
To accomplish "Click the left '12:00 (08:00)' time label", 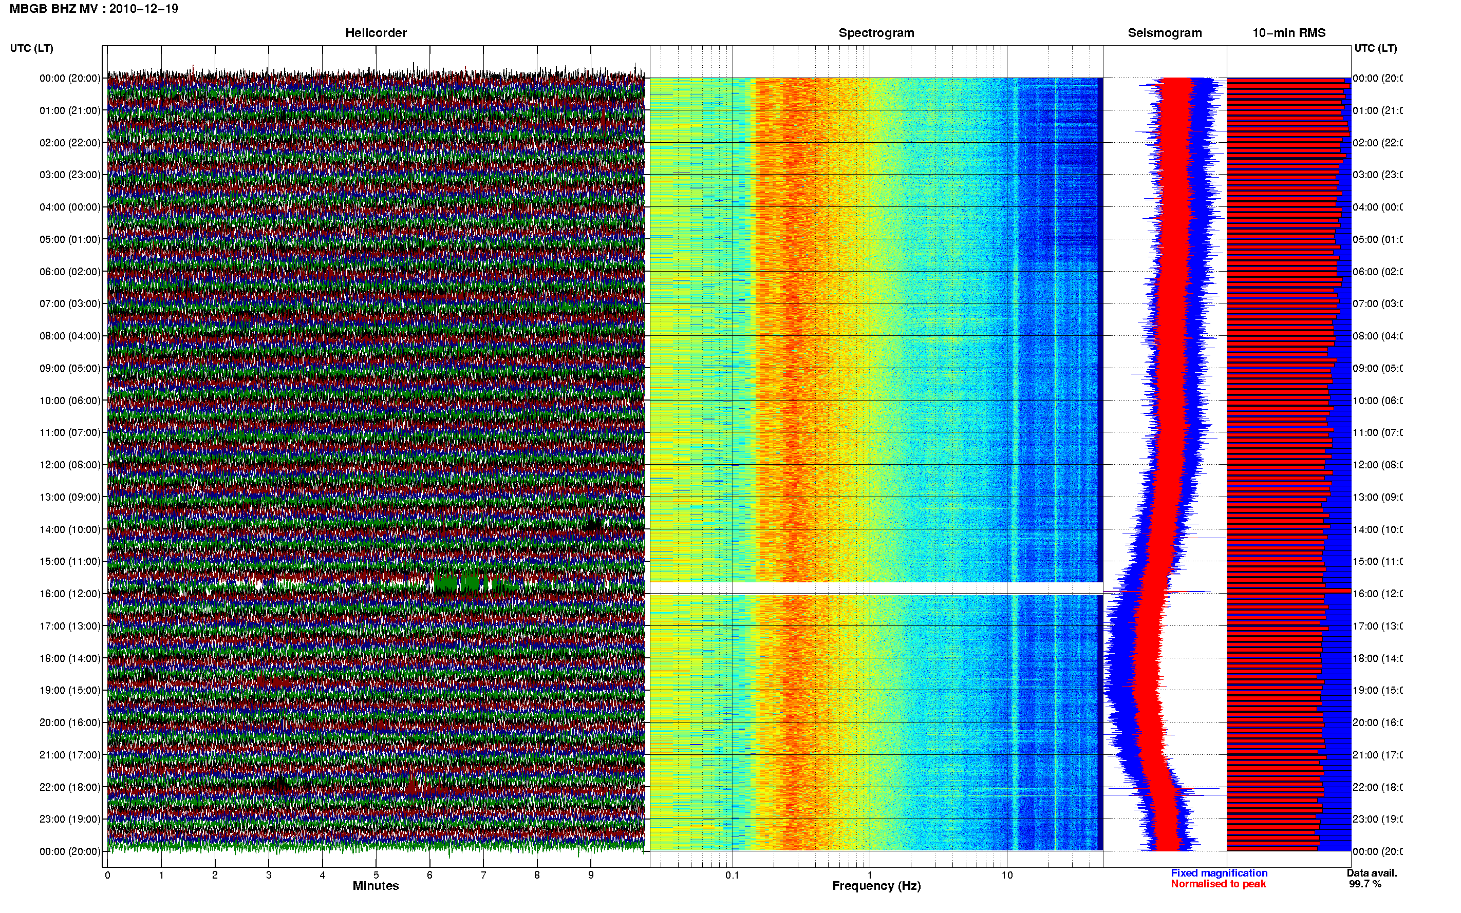I will pyautogui.click(x=70, y=465).
